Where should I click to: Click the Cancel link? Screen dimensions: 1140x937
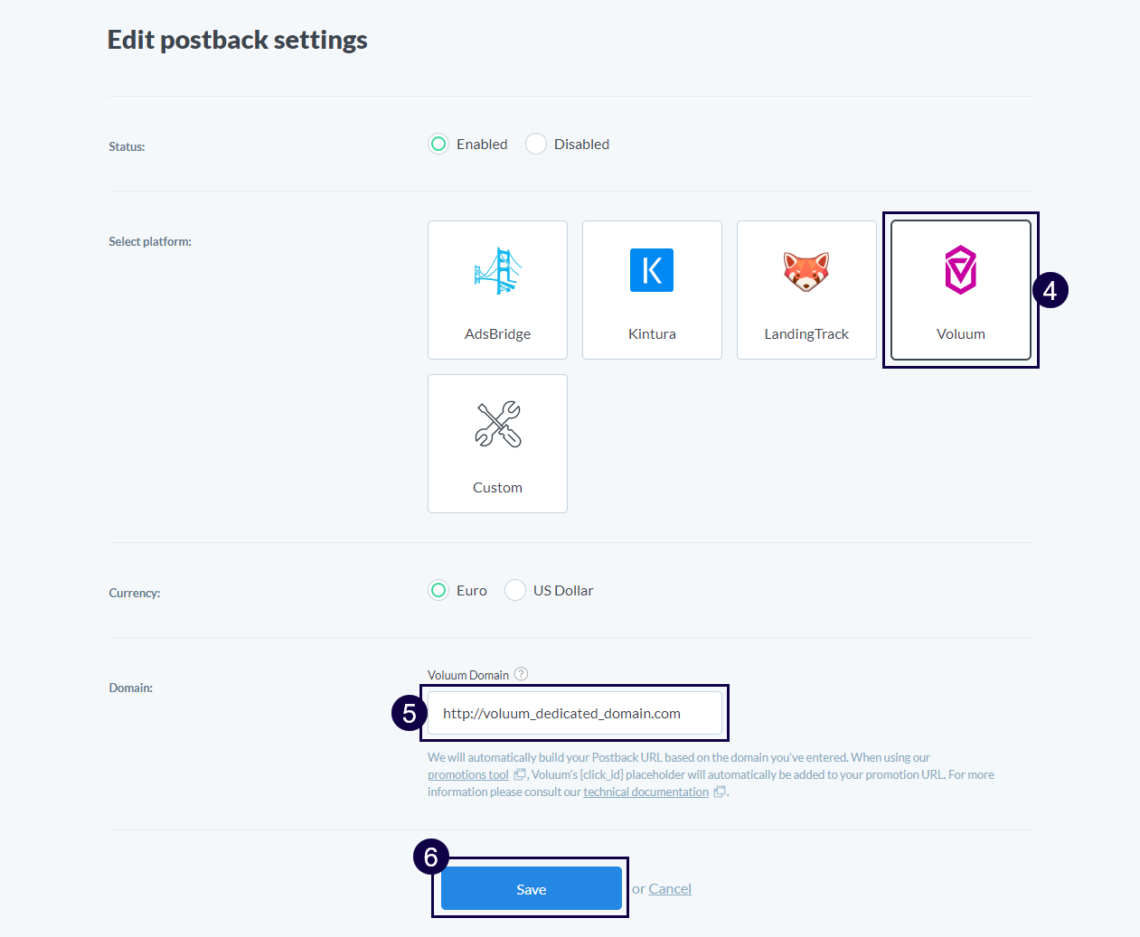point(670,889)
